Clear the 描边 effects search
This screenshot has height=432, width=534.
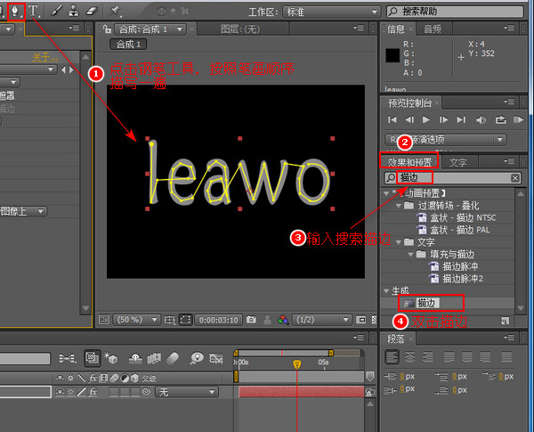[x=515, y=177]
